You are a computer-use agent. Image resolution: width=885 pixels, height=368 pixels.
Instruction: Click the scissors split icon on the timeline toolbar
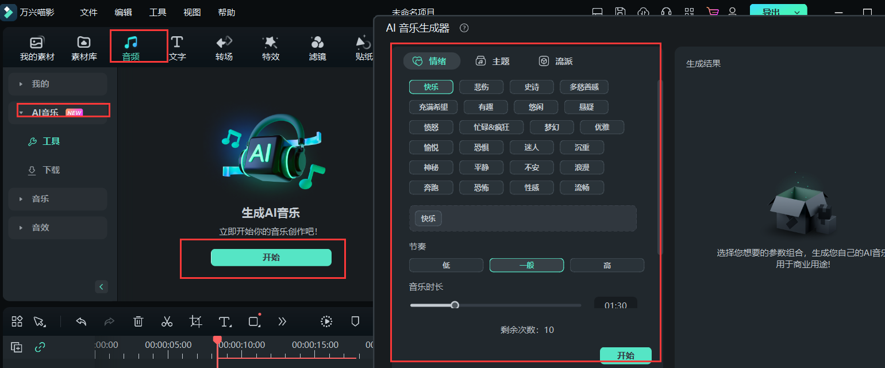coord(167,321)
